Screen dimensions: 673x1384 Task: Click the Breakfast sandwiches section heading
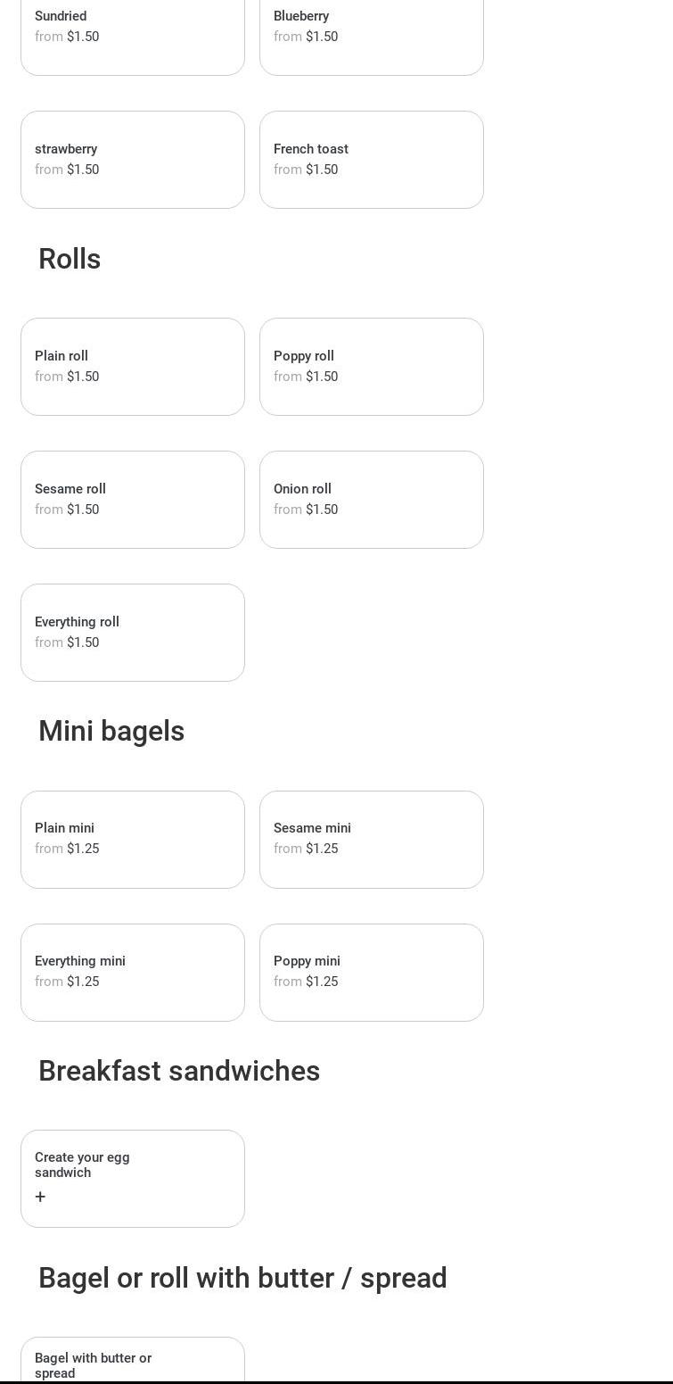coord(179,1072)
